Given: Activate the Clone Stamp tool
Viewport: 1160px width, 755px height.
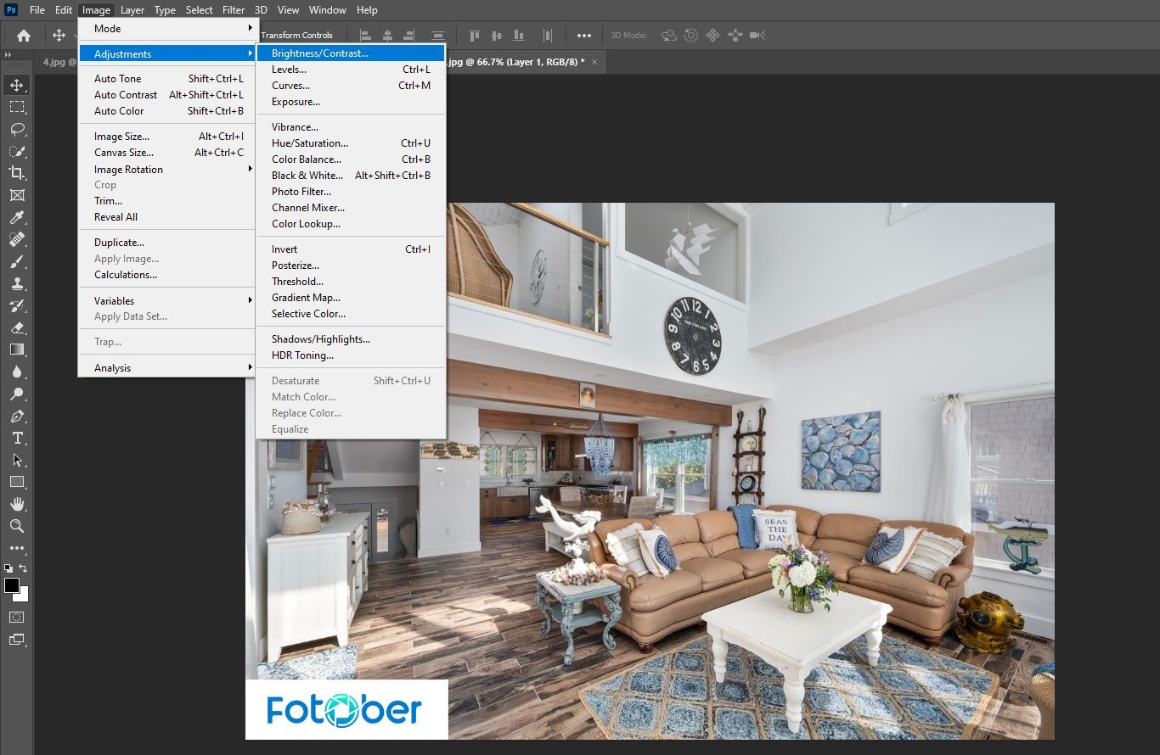Looking at the screenshot, I should (x=16, y=283).
